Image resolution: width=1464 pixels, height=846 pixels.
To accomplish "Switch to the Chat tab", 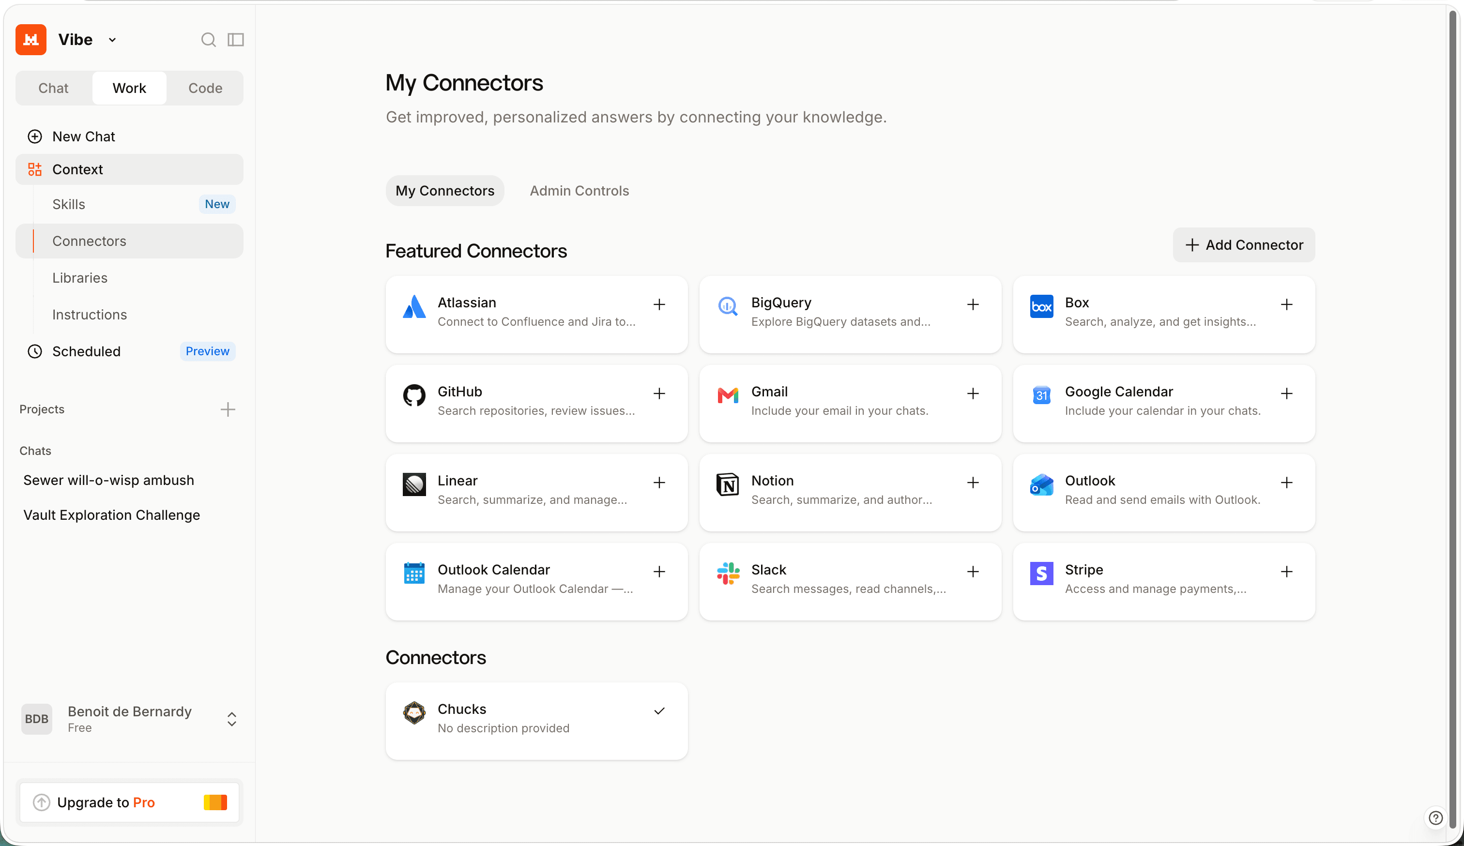I will 53,88.
